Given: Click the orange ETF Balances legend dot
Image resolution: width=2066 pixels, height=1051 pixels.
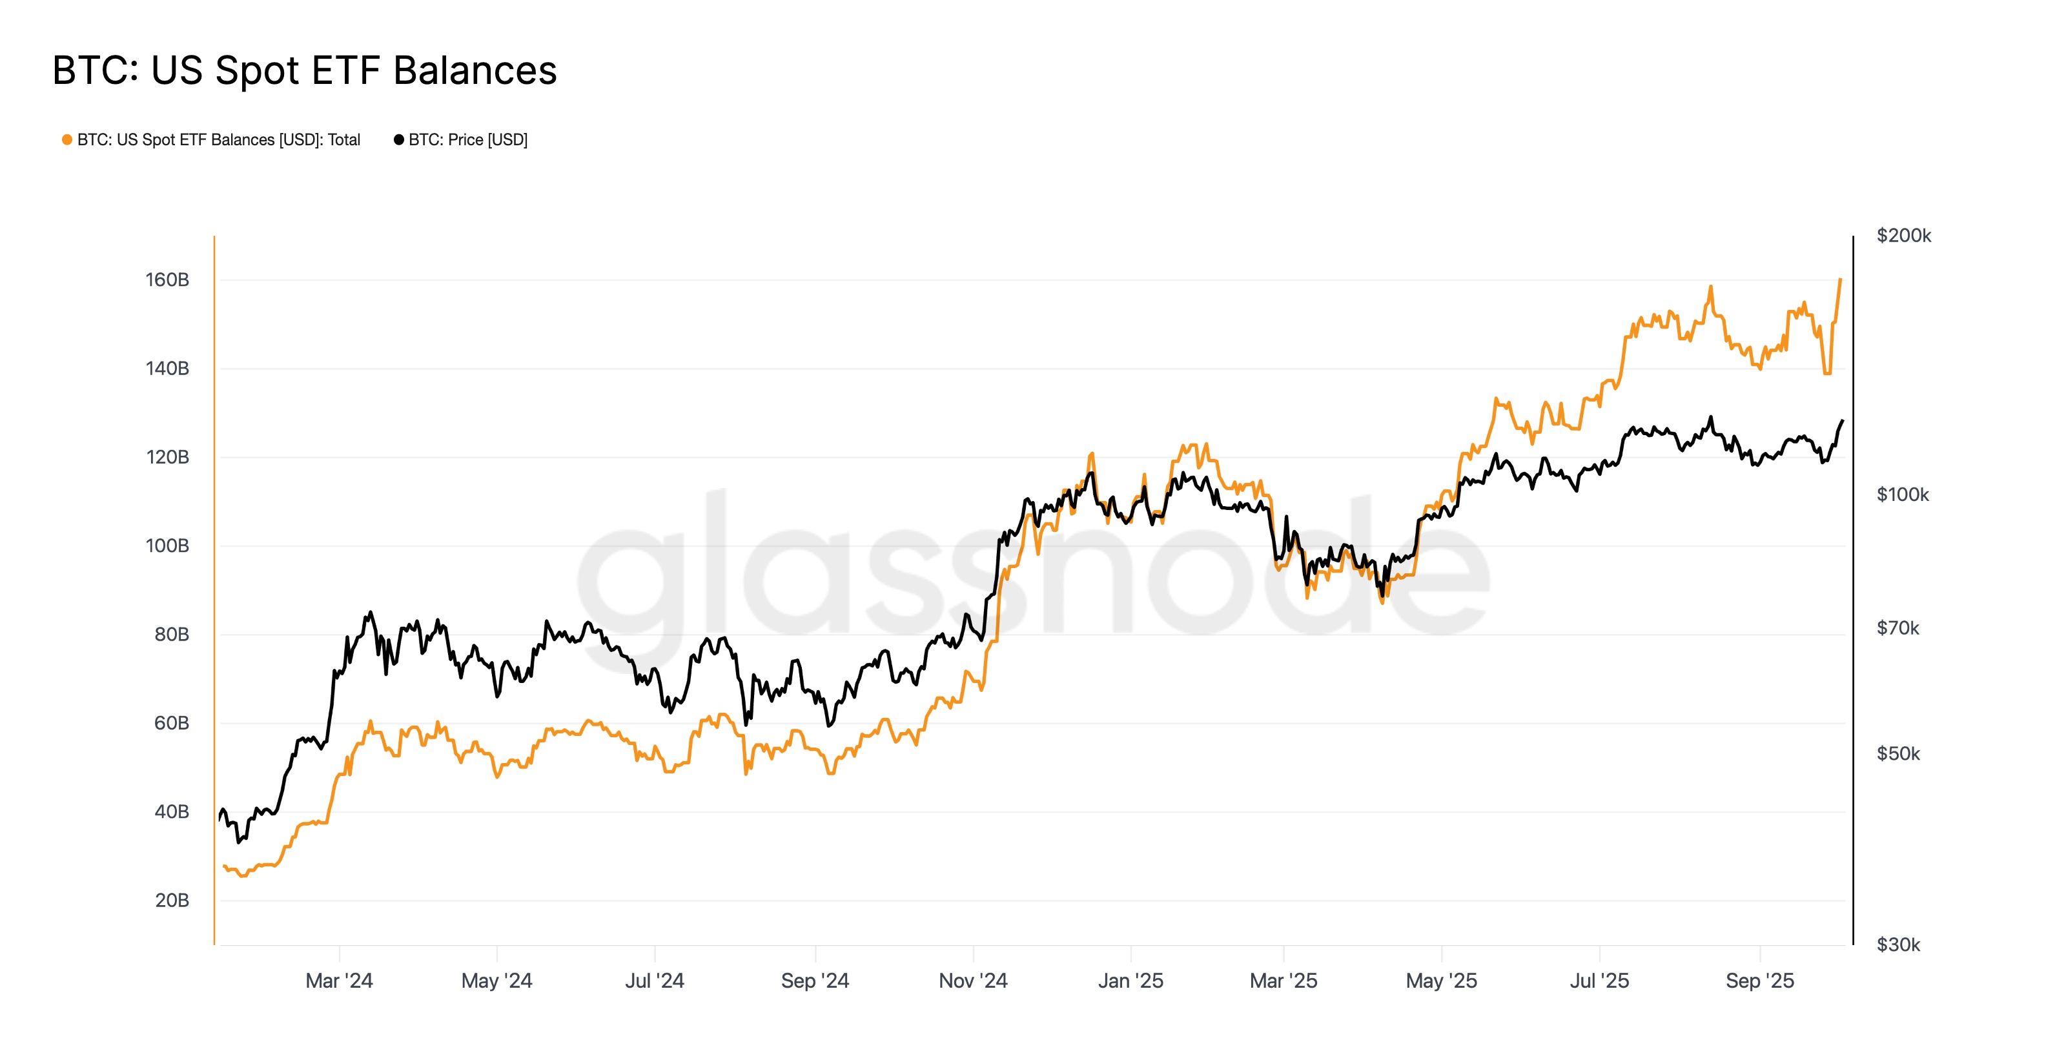Looking at the screenshot, I should pyautogui.click(x=67, y=140).
